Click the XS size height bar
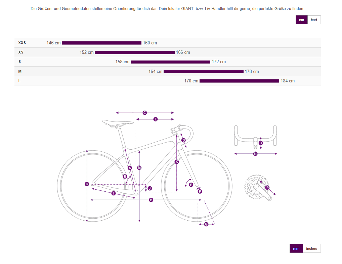This screenshot has height=264, width=342. pyautogui.click(x=135, y=52)
